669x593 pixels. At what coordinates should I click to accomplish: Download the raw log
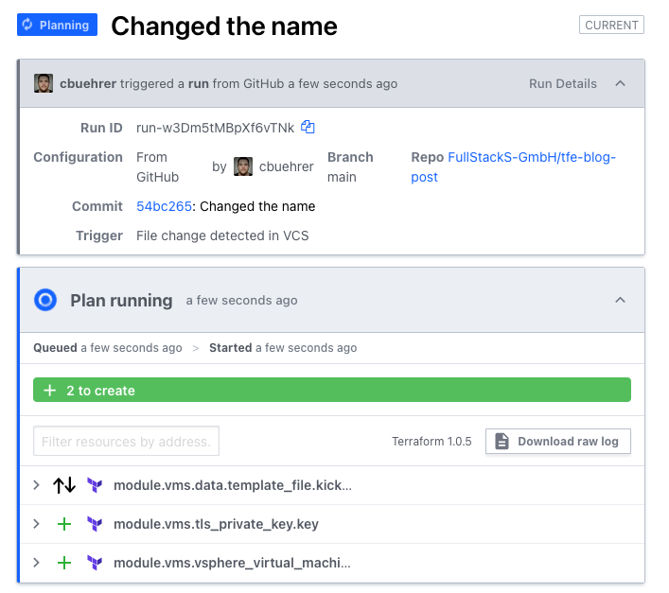[557, 442]
